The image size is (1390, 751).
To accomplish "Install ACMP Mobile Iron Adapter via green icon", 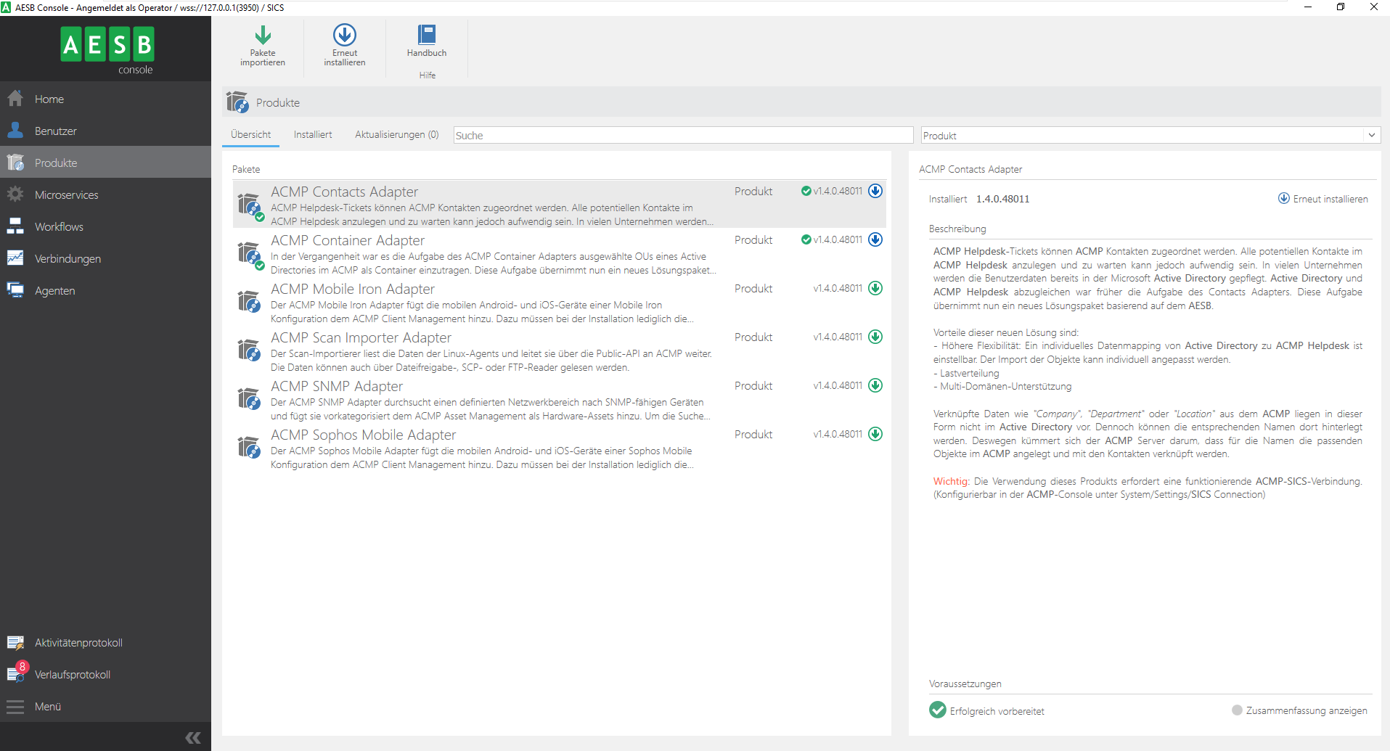I will (875, 288).
